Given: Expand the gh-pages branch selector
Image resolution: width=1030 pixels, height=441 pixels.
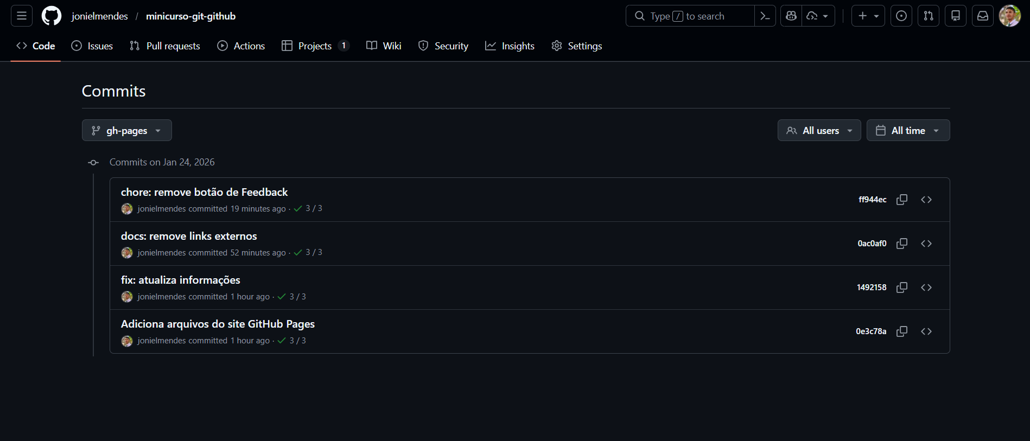Looking at the screenshot, I should (126, 130).
